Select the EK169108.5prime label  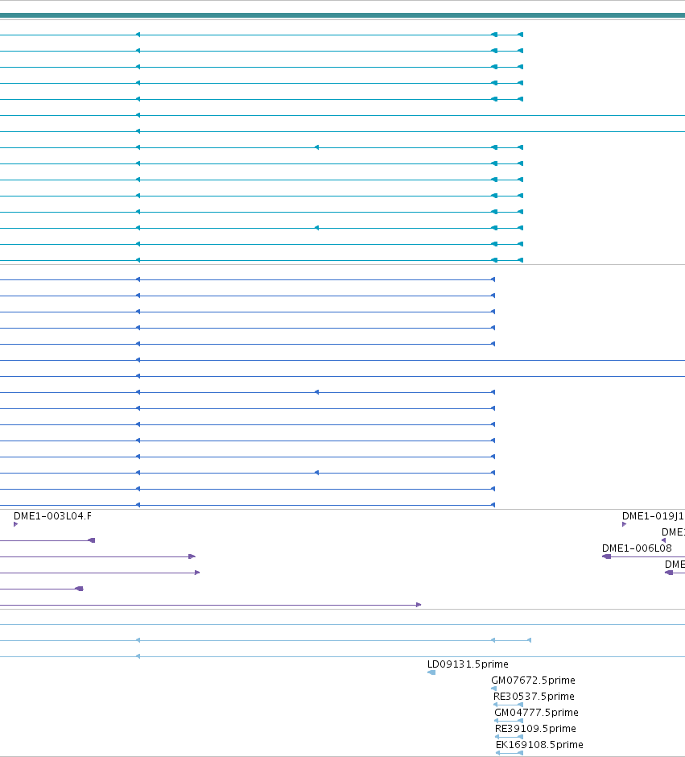(x=539, y=744)
